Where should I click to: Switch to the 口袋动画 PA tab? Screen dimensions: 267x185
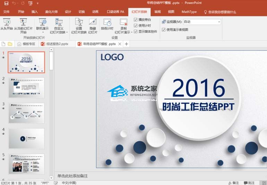(115, 12)
